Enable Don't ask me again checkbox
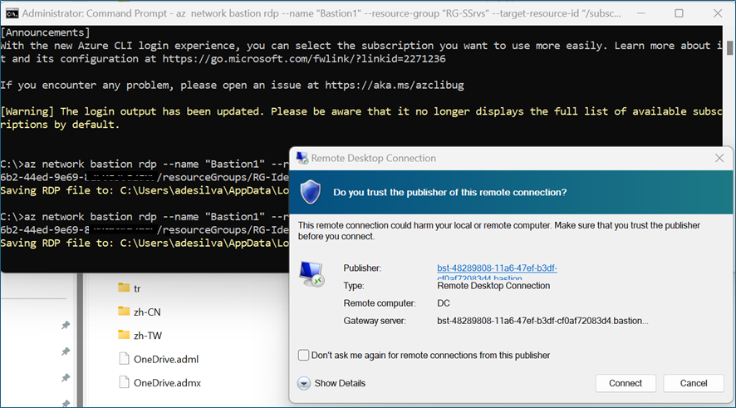This screenshot has height=408, width=736. point(304,355)
